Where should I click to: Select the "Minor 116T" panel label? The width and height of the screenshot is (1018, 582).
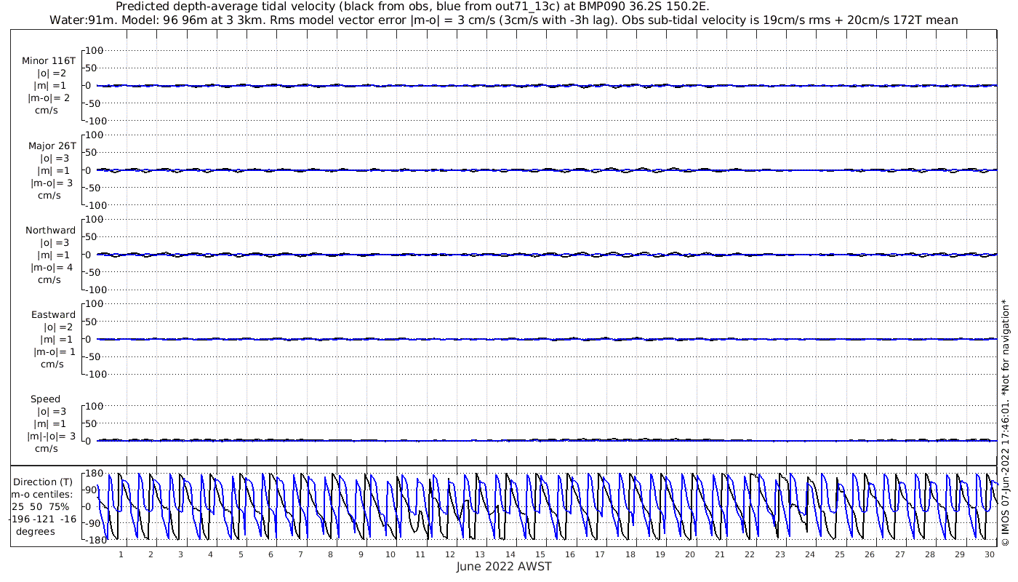[49, 61]
